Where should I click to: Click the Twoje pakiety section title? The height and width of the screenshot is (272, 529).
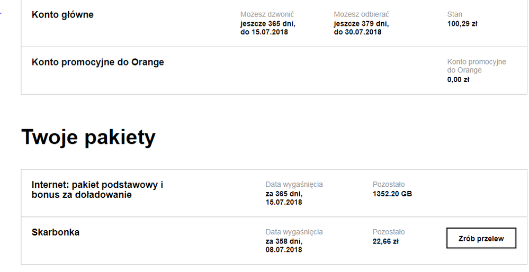[x=88, y=138]
